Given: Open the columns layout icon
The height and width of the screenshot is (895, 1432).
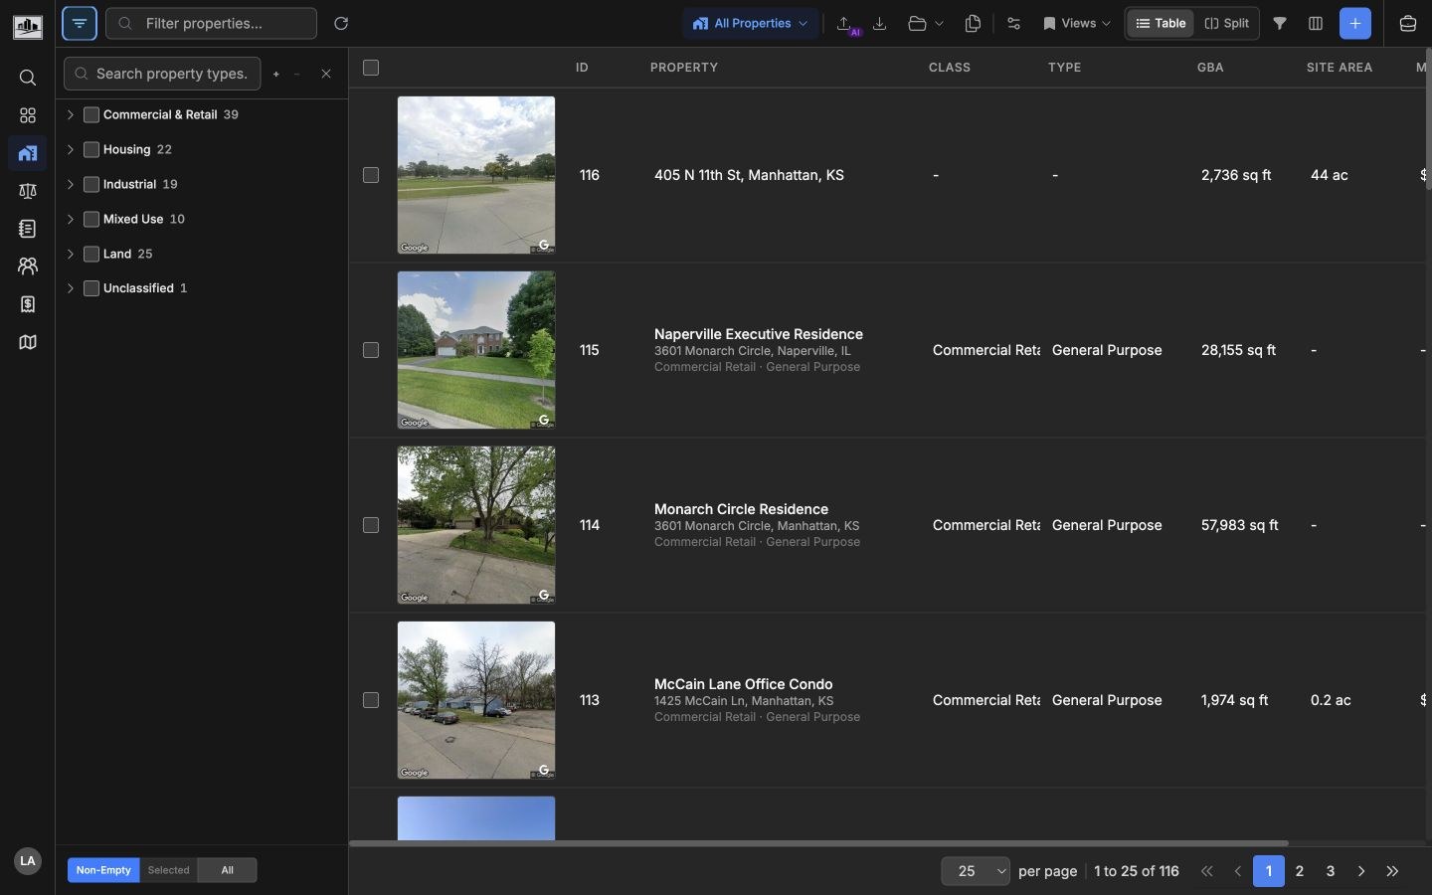Looking at the screenshot, I should [1317, 23].
